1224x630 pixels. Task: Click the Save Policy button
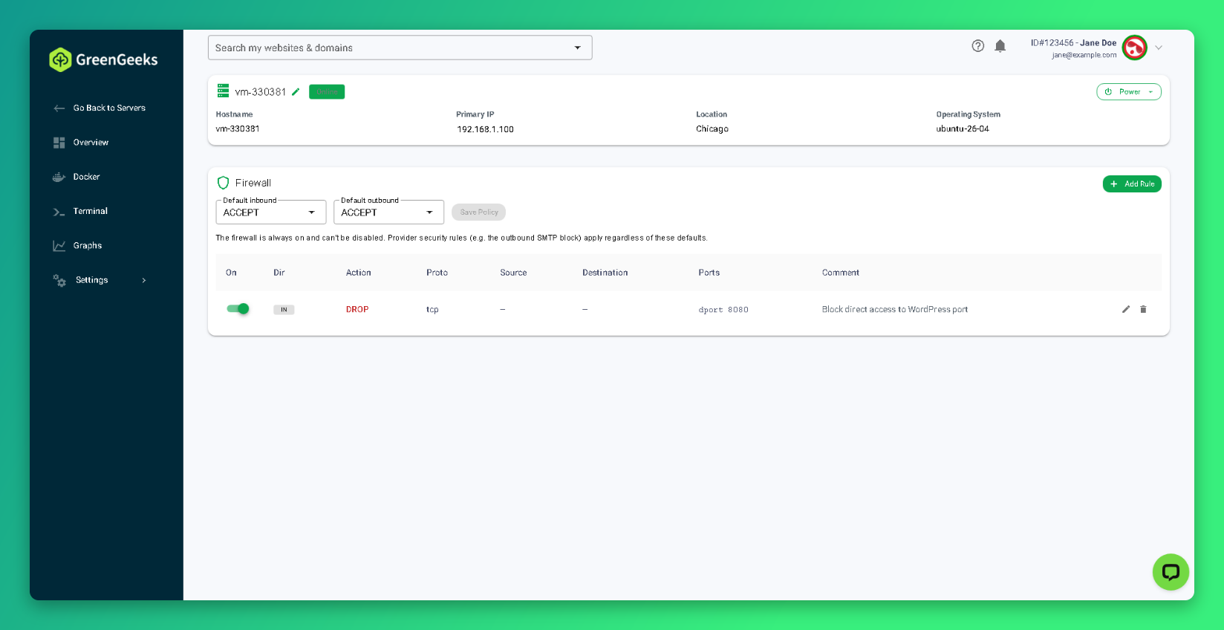479,212
